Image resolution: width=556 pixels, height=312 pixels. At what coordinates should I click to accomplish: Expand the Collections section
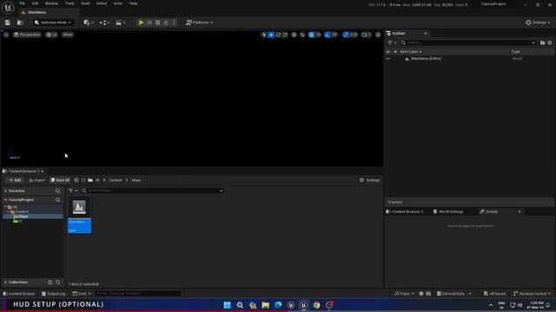point(6,283)
